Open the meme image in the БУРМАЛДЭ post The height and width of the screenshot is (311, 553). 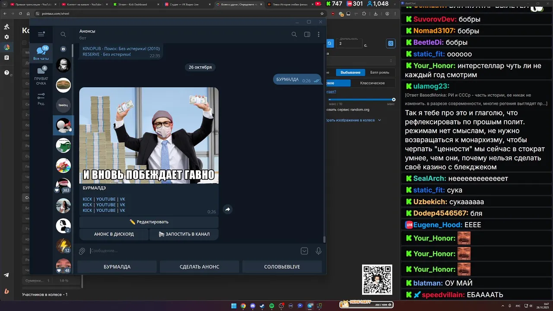(149, 136)
